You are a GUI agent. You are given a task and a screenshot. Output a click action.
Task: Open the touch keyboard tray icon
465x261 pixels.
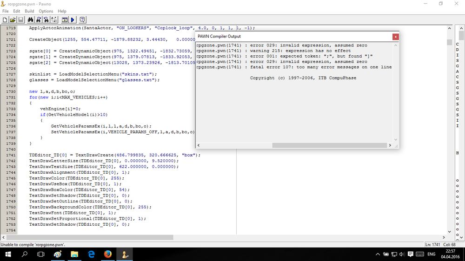[420, 254]
